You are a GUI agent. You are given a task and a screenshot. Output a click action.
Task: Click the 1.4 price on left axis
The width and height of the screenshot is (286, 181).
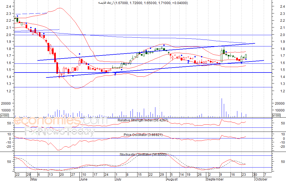tap(9, 77)
